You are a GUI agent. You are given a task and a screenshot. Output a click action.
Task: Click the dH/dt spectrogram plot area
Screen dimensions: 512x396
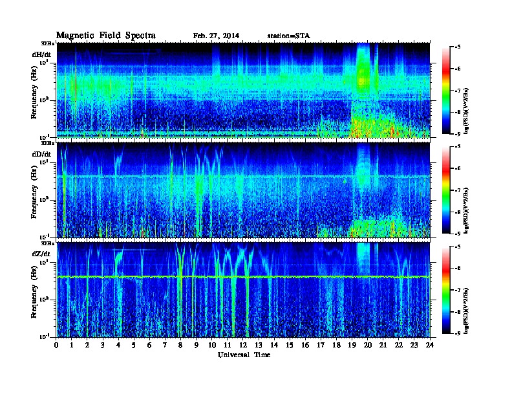click(243, 90)
